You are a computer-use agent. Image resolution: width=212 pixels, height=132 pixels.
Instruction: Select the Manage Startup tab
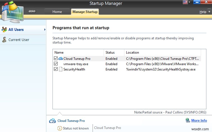coord(85,12)
